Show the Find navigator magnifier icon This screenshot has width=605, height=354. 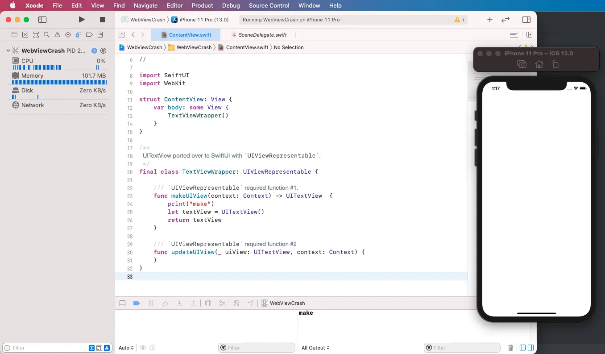pyautogui.click(x=46, y=34)
